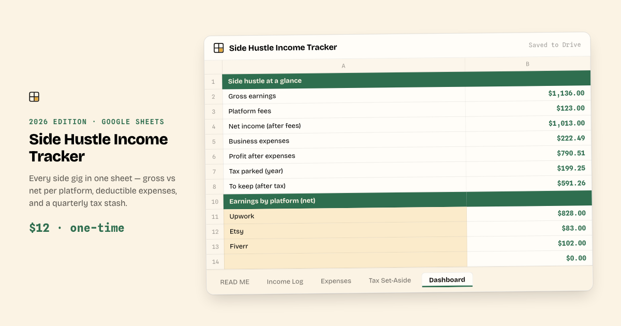
Task: Select the $199.25 cell
Action: pyautogui.click(x=529, y=168)
